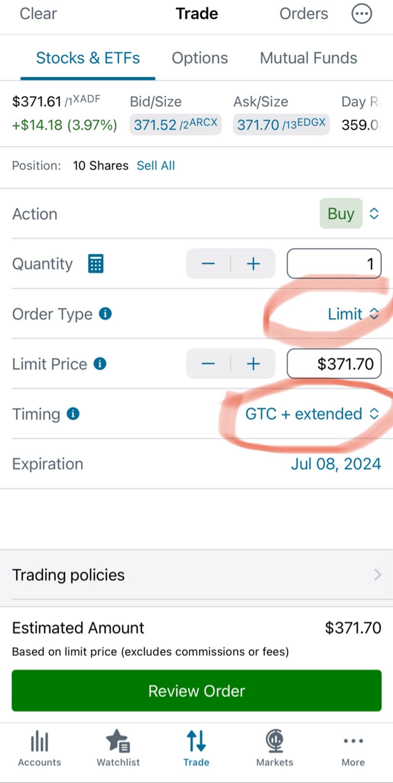The image size is (393, 783).
Task: Decrease quantity with the minus button
Action: [x=209, y=264]
